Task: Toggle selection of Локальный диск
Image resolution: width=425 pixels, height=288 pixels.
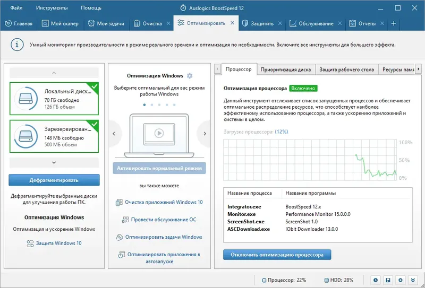Action: point(54,99)
